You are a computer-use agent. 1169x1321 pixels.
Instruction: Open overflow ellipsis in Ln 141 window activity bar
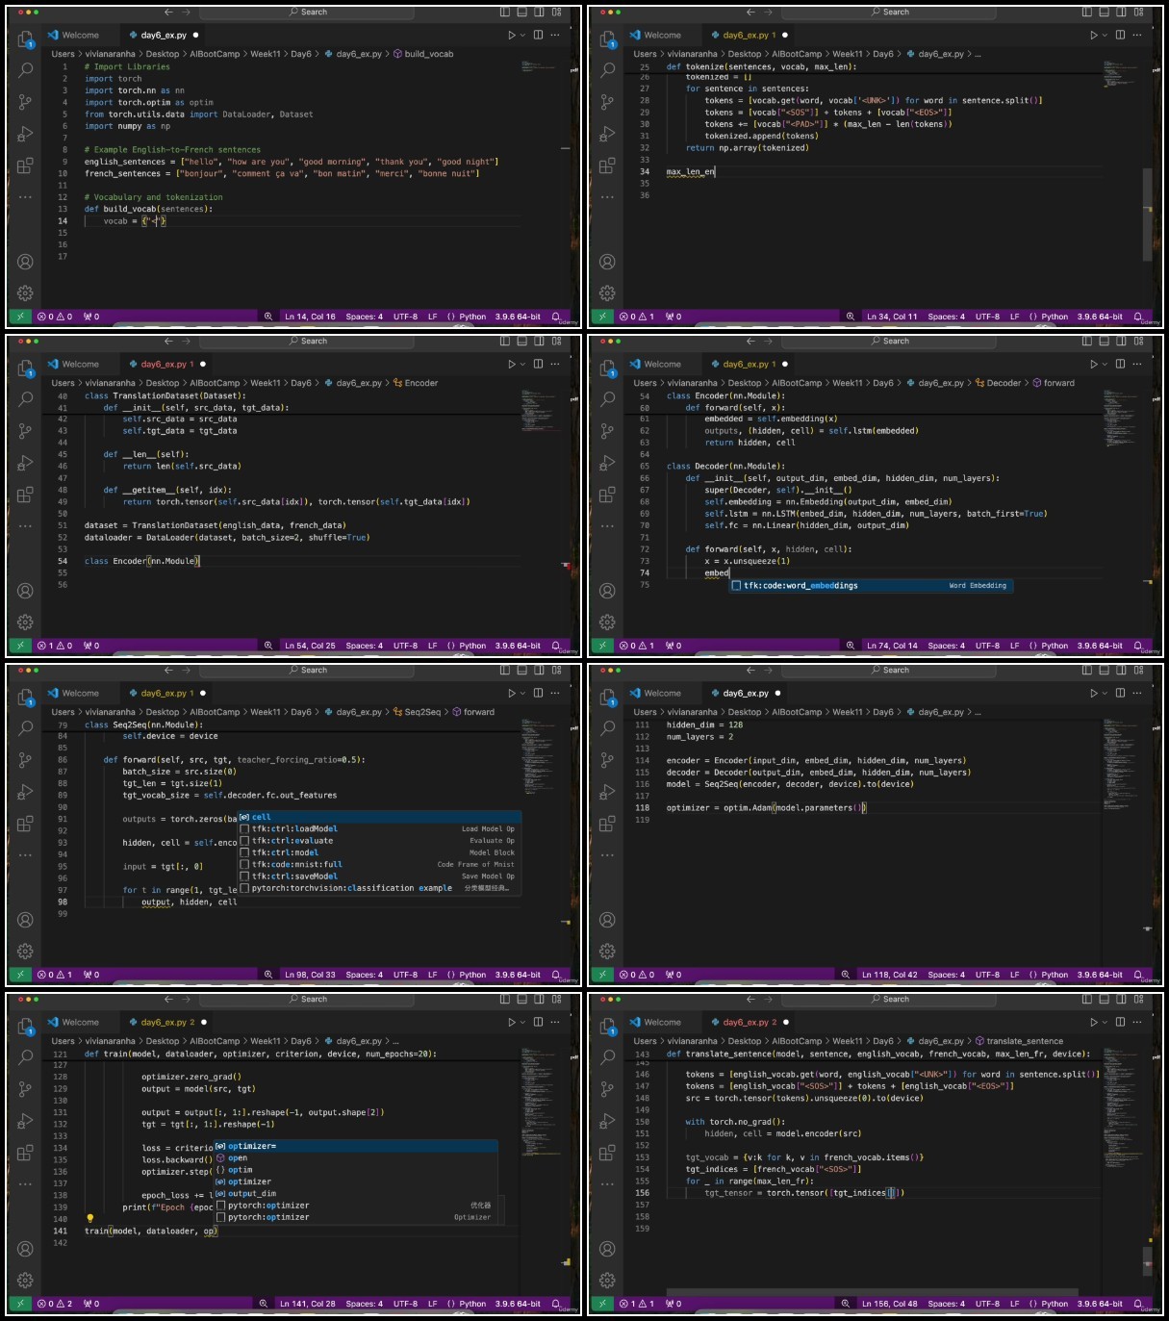click(x=25, y=1184)
